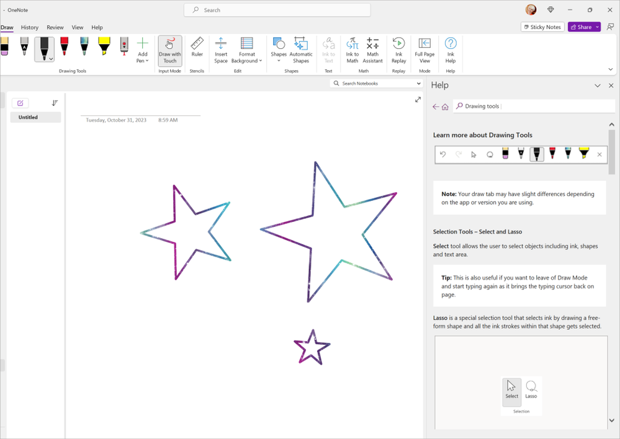Click the Help search field
This screenshot has height=439, width=620.
534,106
